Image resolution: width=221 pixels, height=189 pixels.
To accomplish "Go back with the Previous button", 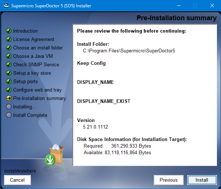I will (x=169, y=180).
